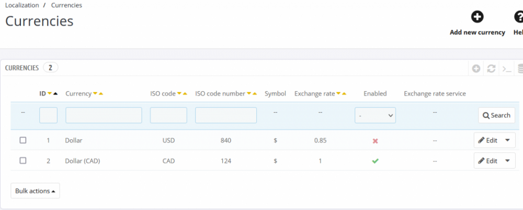Open the Enabled filter dropdown
Image resolution: width=523 pixels, height=210 pixels.
(x=375, y=115)
